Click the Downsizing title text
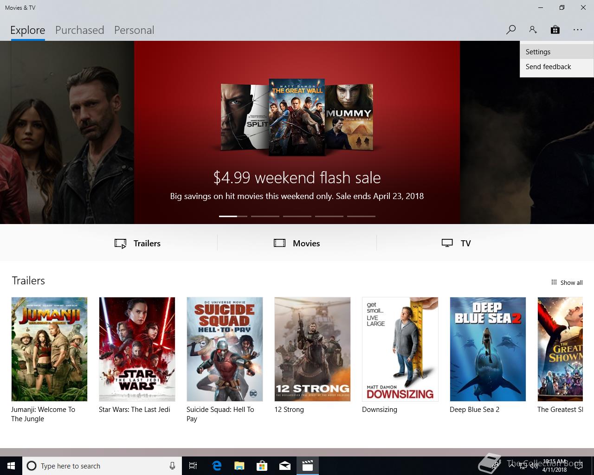Screen dimensions: 594x475 pos(380,410)
